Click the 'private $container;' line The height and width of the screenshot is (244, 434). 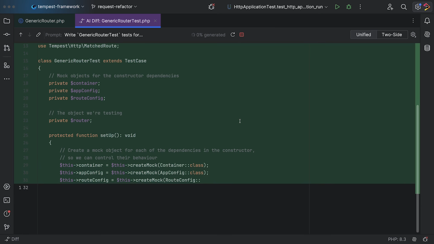pos(74,83)
